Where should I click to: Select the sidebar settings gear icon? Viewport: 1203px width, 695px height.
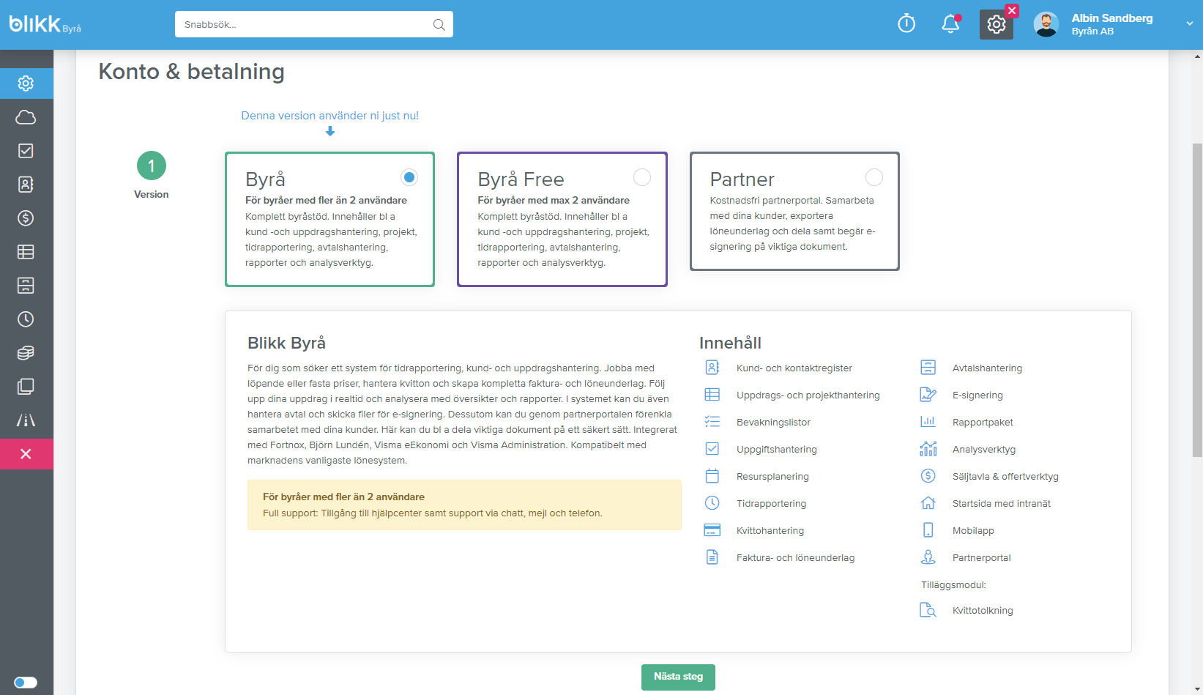26,83
